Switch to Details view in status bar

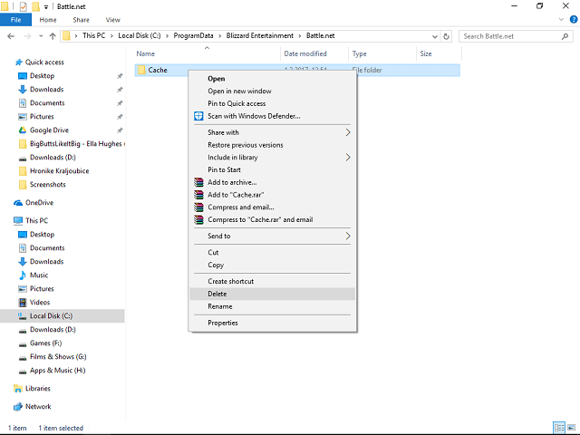click(x=559, y=428)
